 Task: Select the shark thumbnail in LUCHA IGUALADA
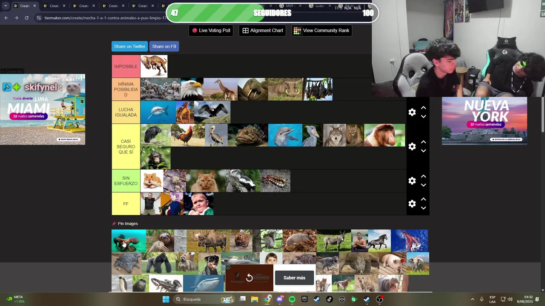(158, 112)
